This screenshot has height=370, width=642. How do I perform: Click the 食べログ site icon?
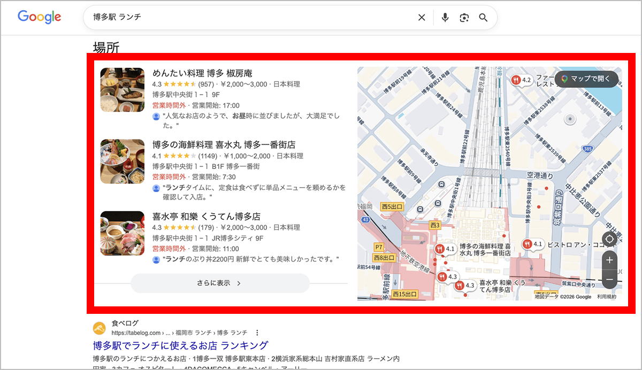(x=100, y=328)
